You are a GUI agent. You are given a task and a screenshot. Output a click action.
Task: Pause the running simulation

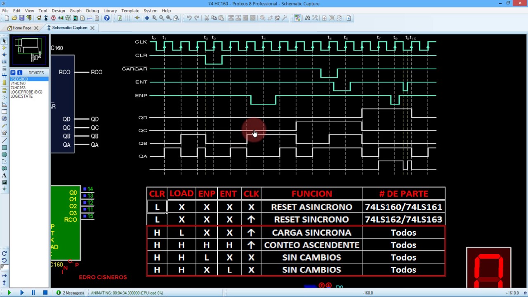click(x=33, y=293)
